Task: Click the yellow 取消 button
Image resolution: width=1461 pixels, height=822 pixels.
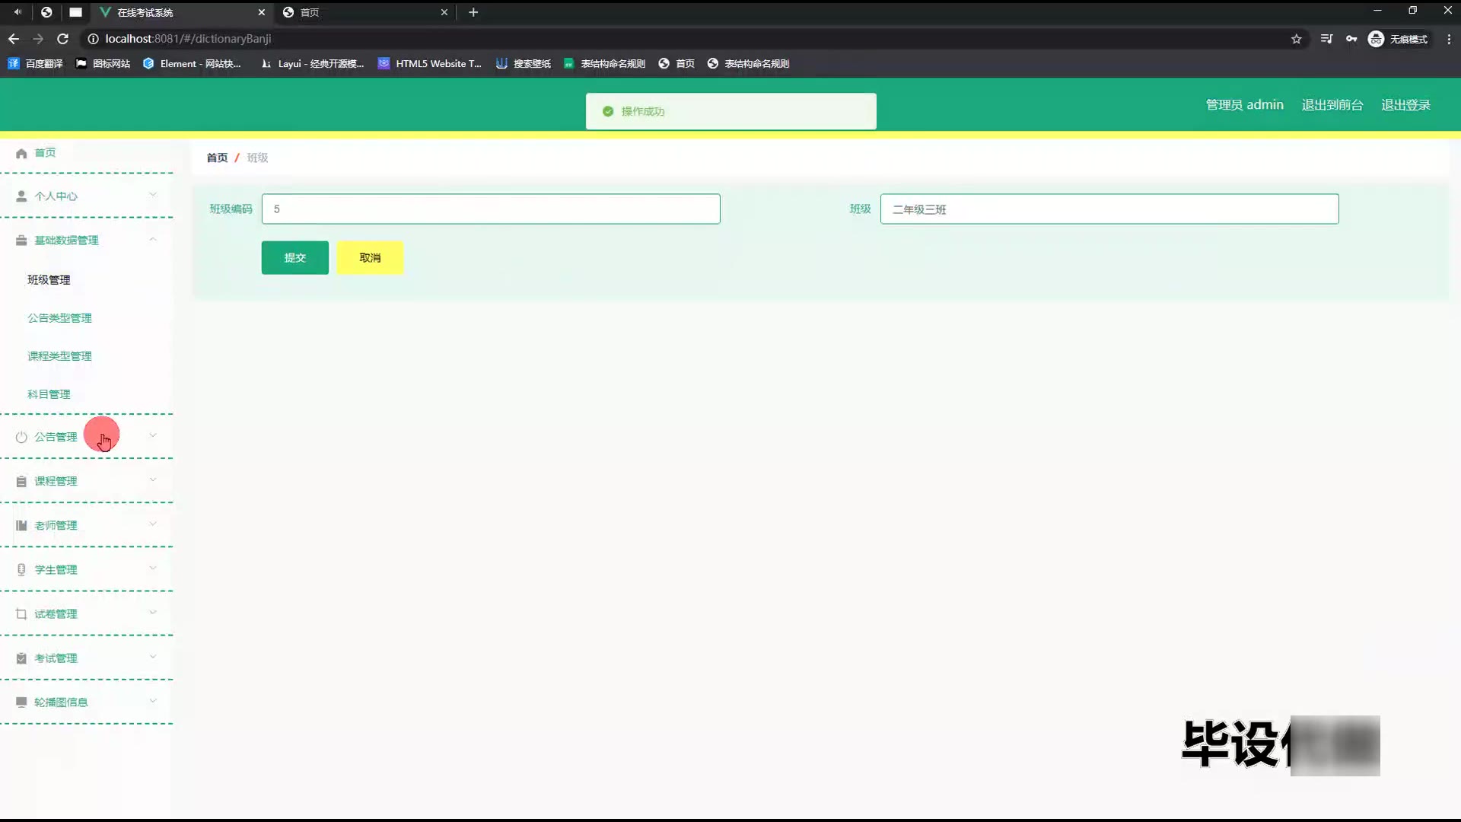Action: point(370,258)
